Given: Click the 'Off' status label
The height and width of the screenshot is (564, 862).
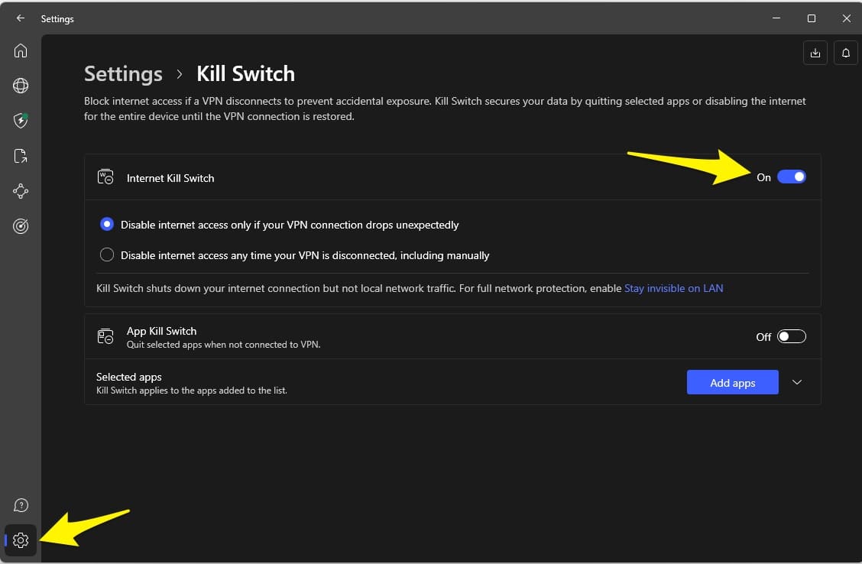Looking at the screenshot, I should (x=763, y=337).
